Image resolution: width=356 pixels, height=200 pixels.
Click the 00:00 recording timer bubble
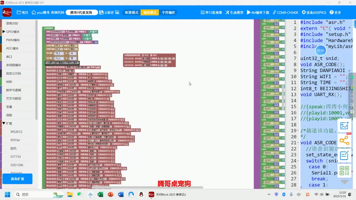(320, 50)
